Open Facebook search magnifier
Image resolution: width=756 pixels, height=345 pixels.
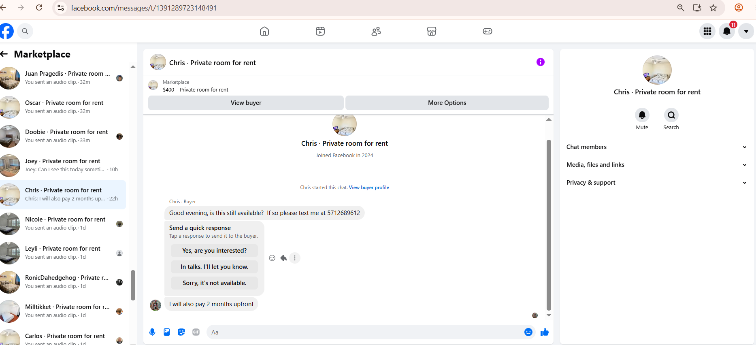pos(25,31)
